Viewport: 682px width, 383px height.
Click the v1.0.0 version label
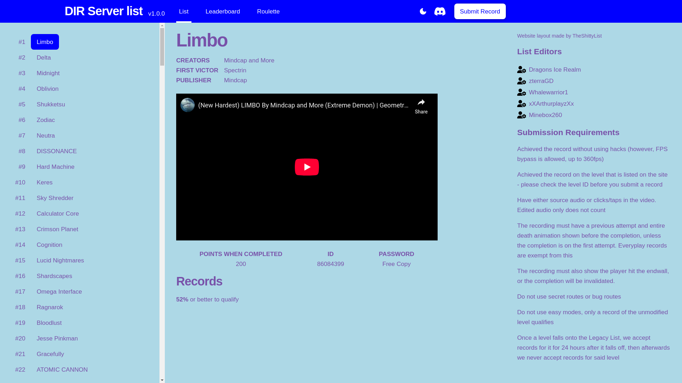click(x=156, y=14)
